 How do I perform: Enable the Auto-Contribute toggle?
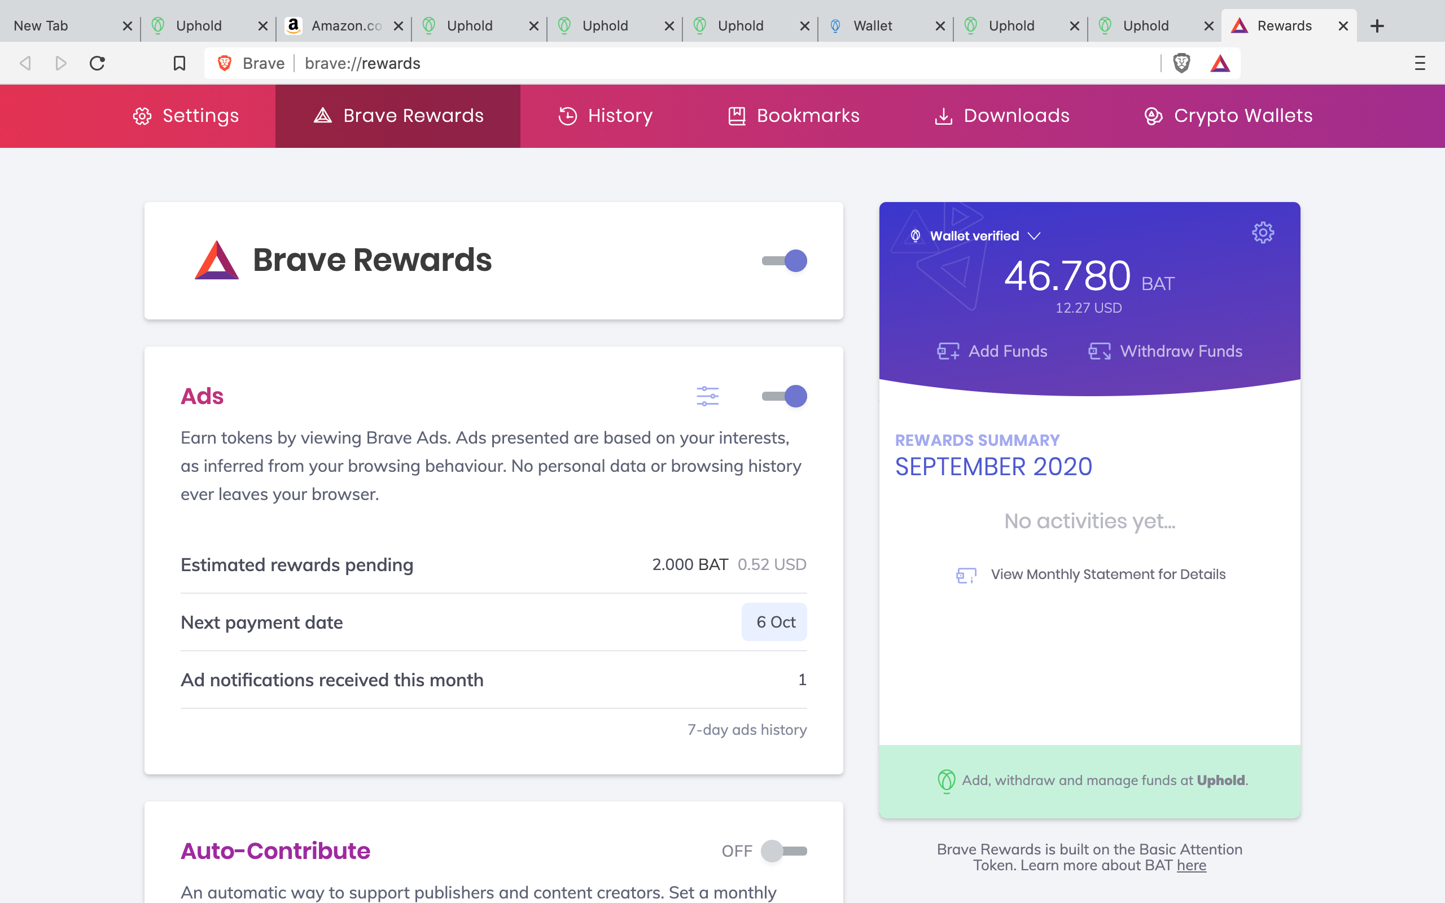pyautogui.click(x=783, y=851)
